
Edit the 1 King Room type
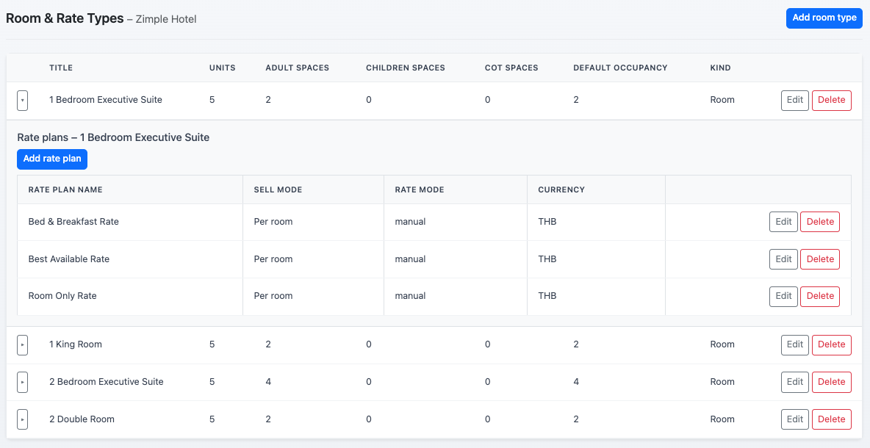click(x=794, y=344)
